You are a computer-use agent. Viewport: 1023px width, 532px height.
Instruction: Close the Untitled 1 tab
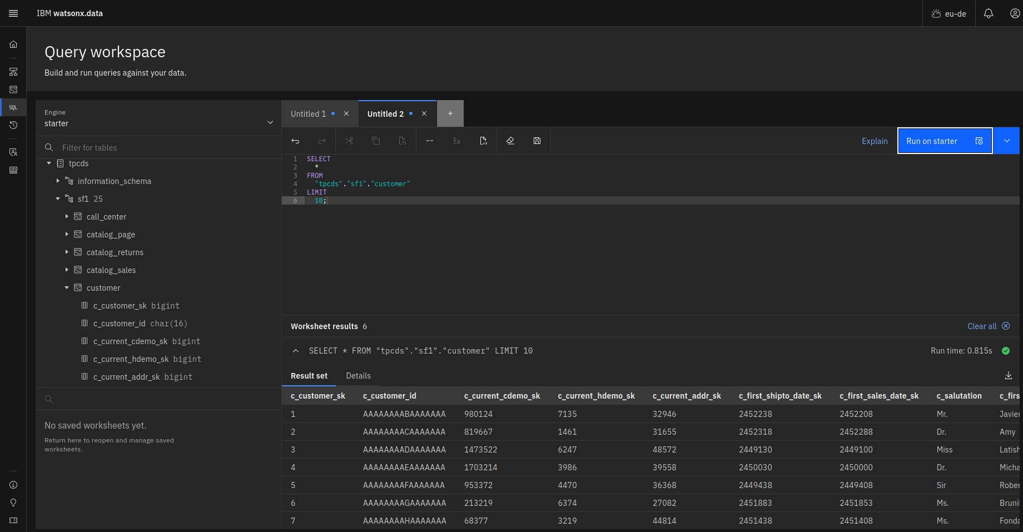(346, 113)
